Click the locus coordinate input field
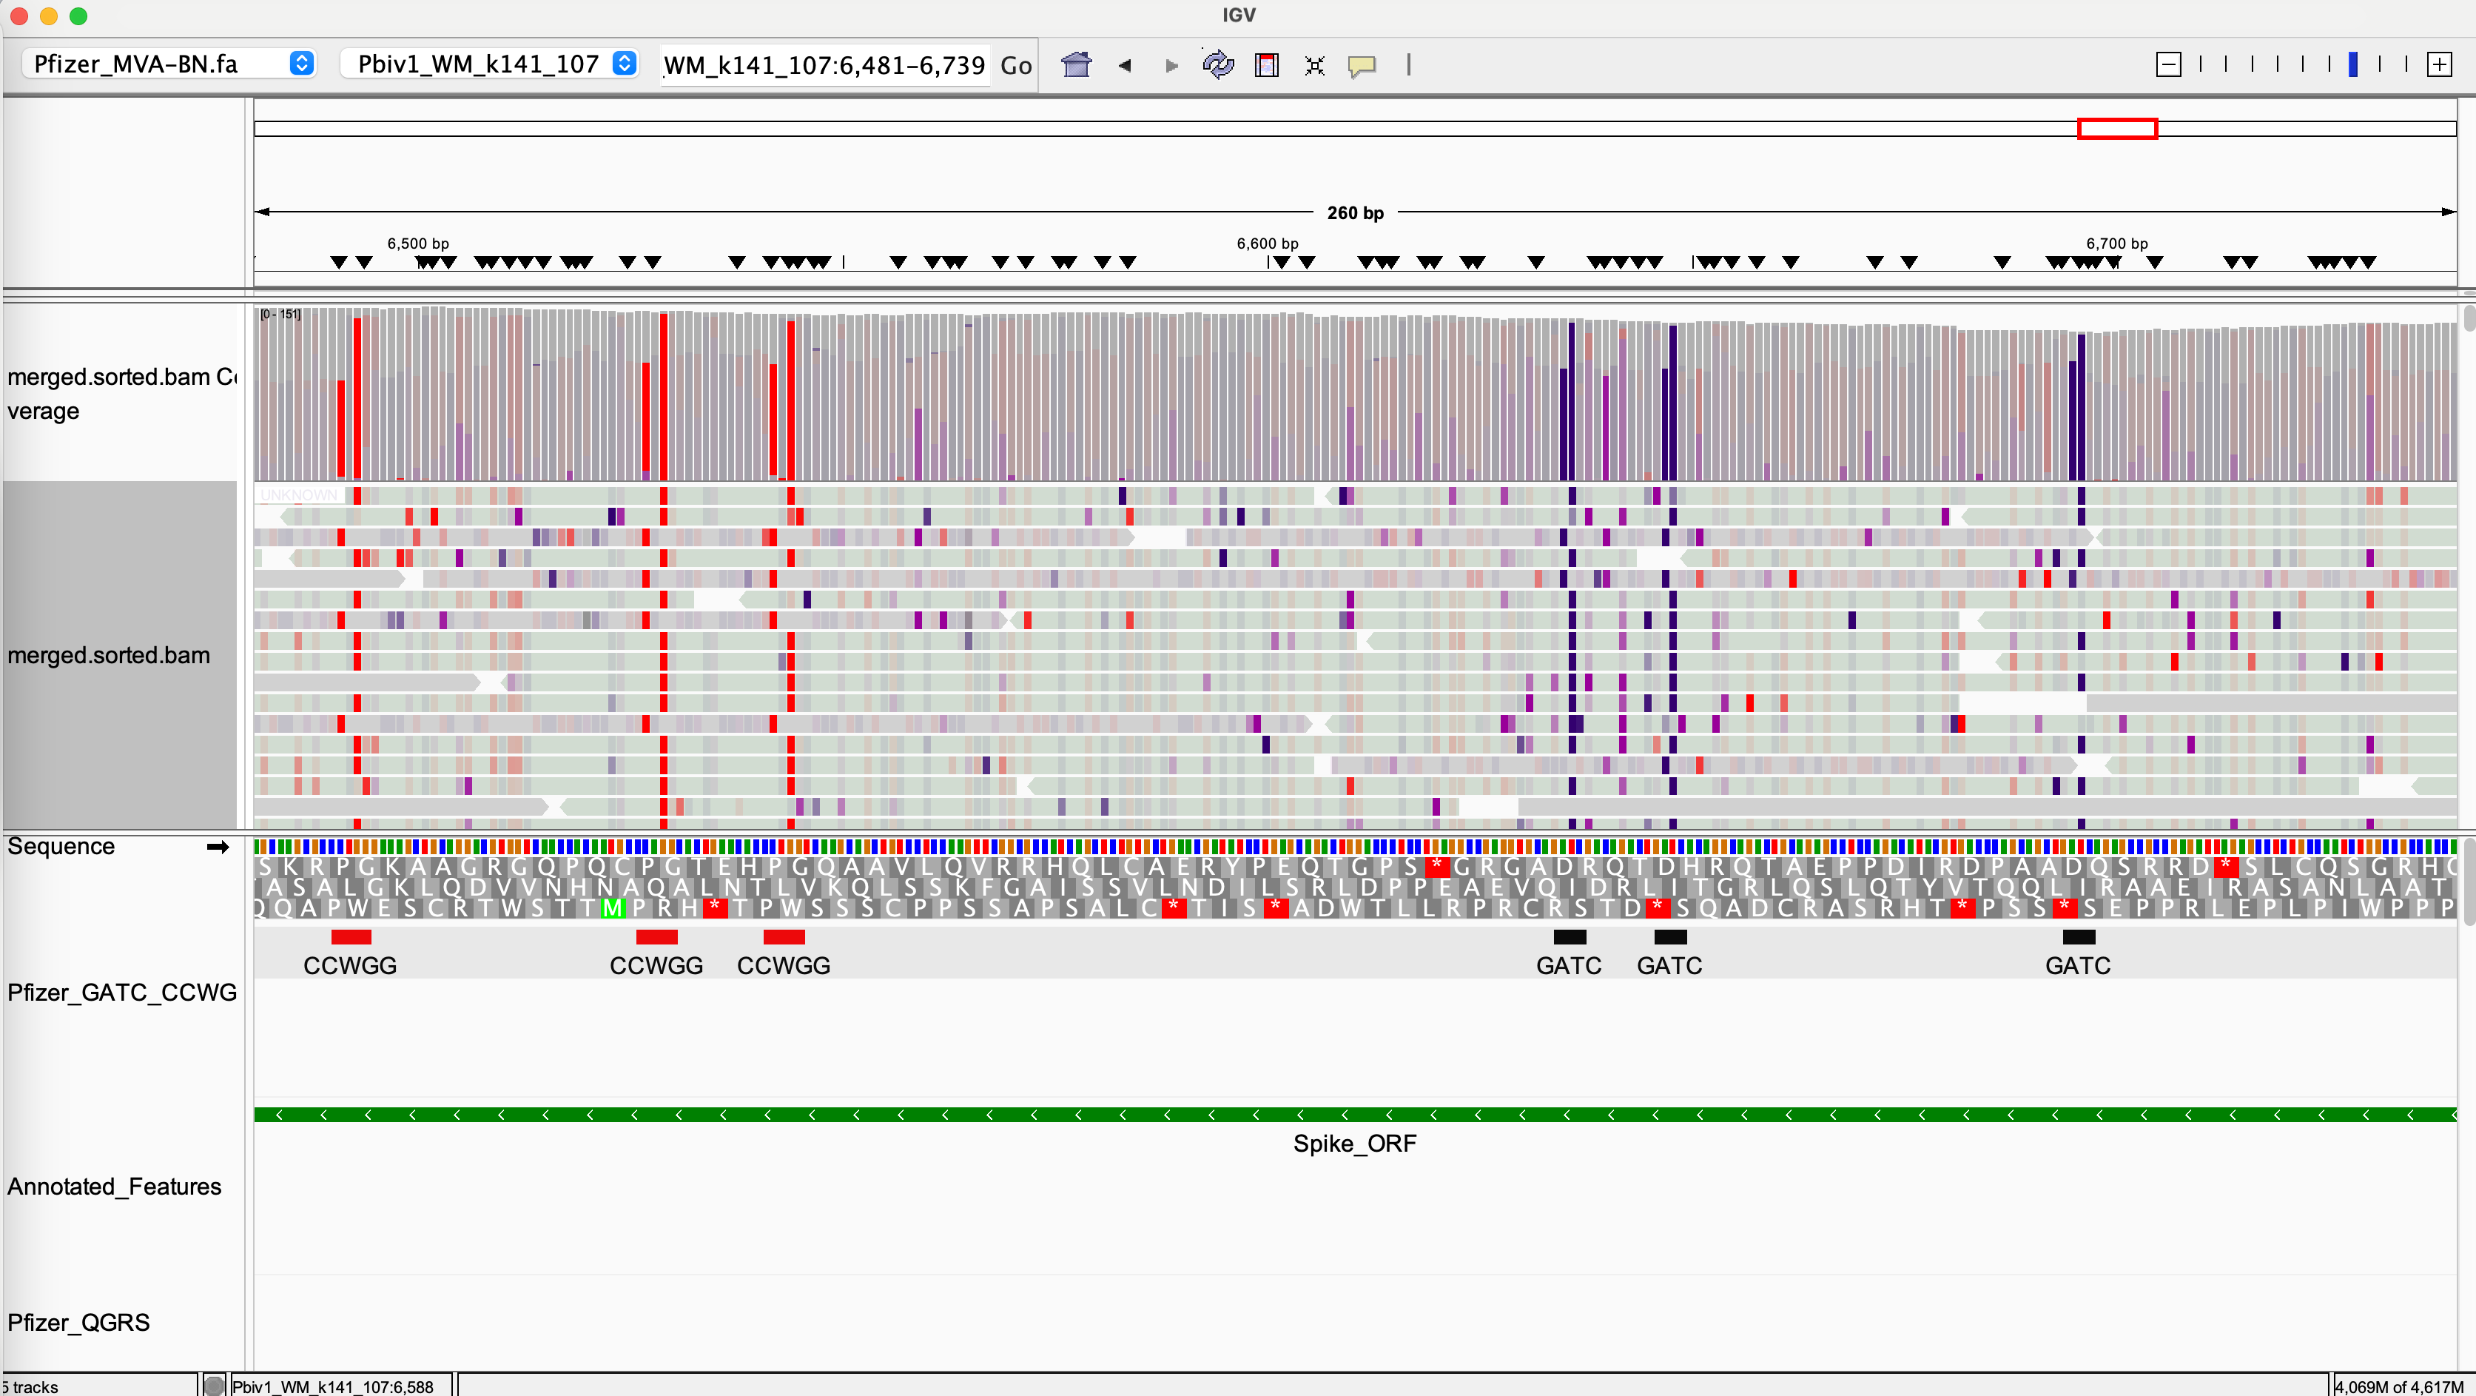 [824, 64]
